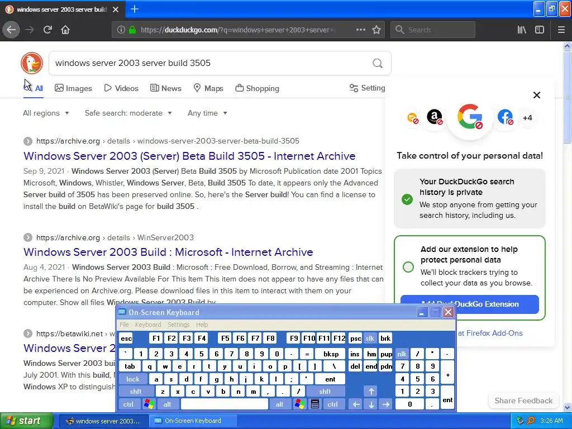The width and height of the screenshot is (572, 429).
Task: Switch to the Maps tab
Action: point(208,88)
